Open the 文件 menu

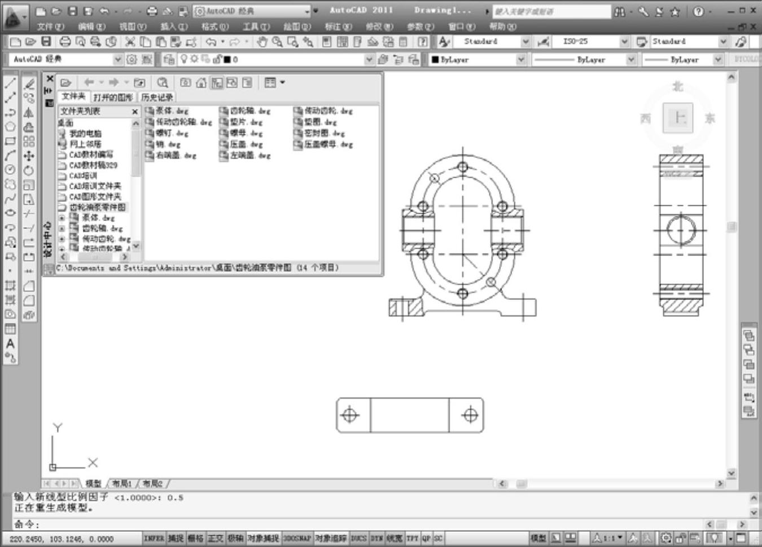pos(50,27)
